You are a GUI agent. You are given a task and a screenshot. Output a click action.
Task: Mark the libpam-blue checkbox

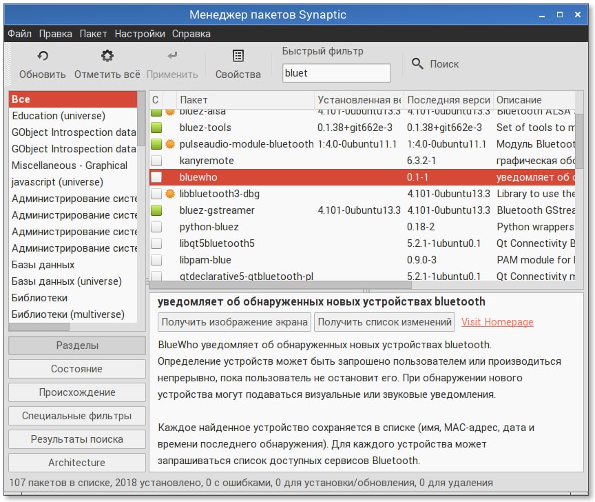point(156,260)
